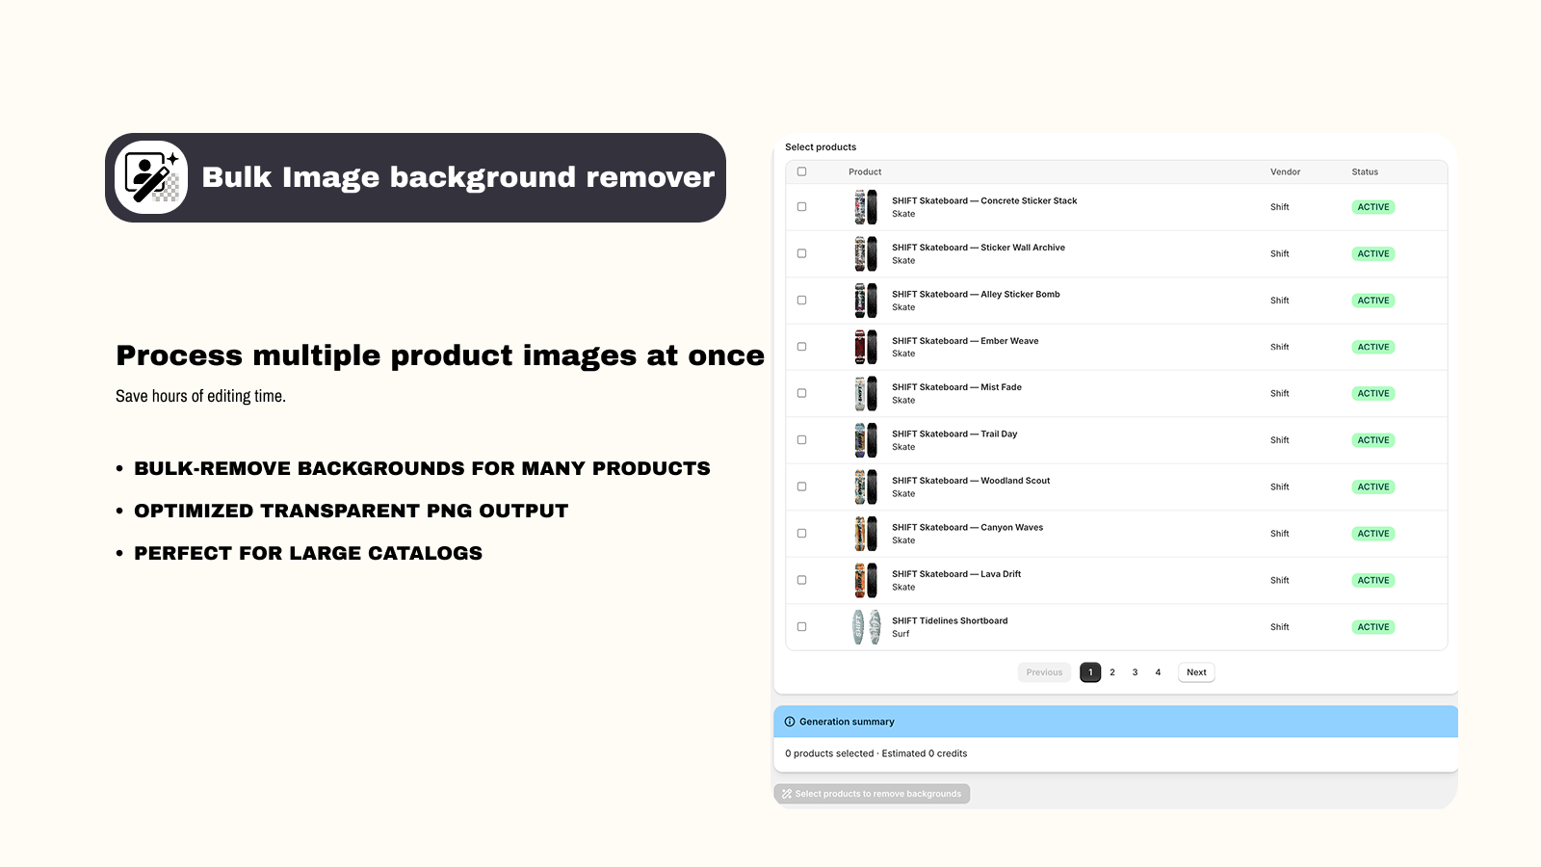Check the Woodland Scout product checkbox
Screen dimensions: 1541x867
click(x=801, y=486)
